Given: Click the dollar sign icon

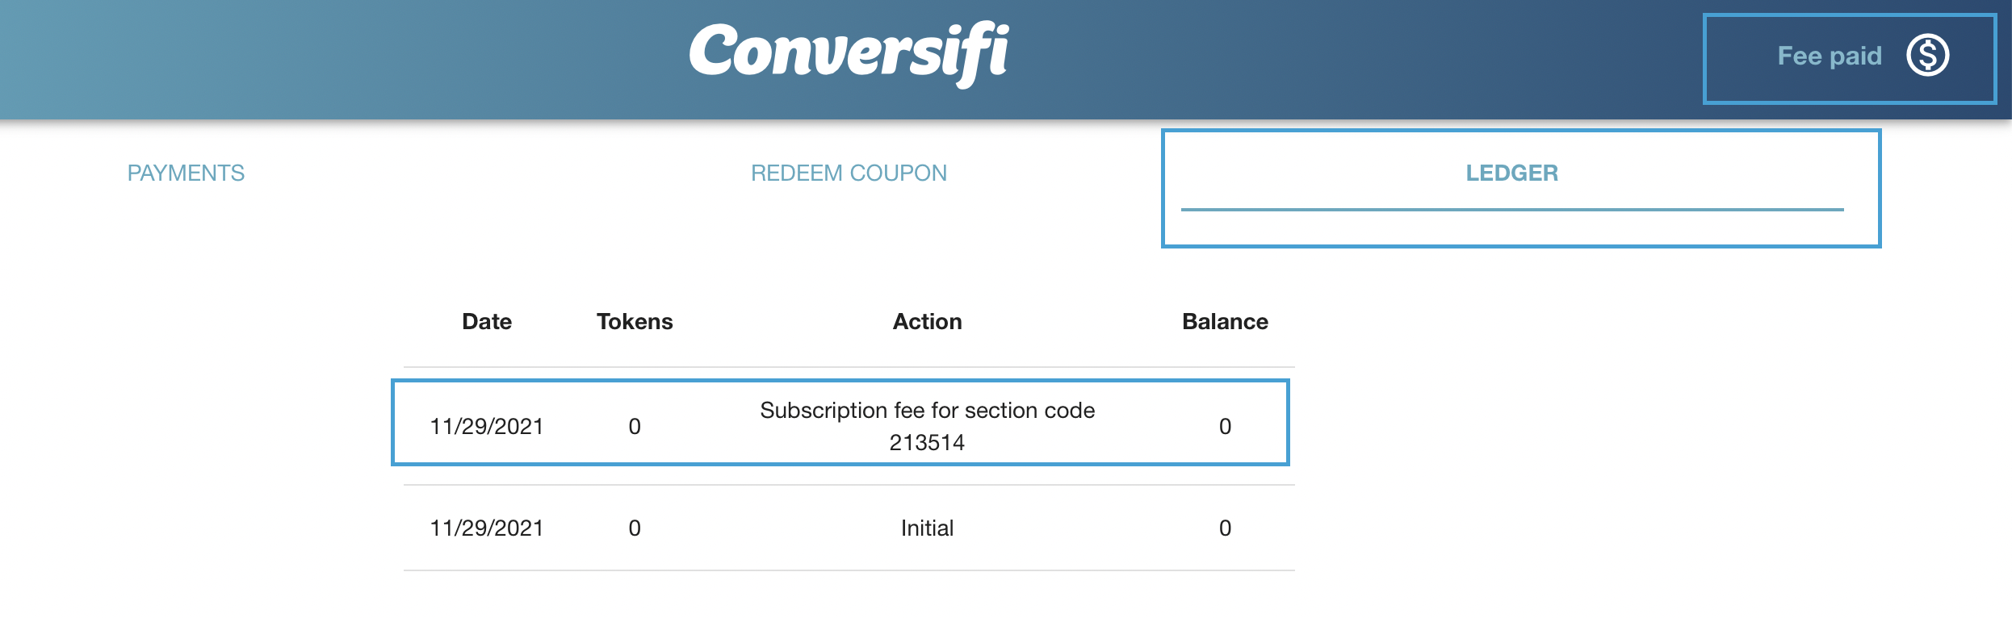Looking at the screenshot, I should point(1927,56).
